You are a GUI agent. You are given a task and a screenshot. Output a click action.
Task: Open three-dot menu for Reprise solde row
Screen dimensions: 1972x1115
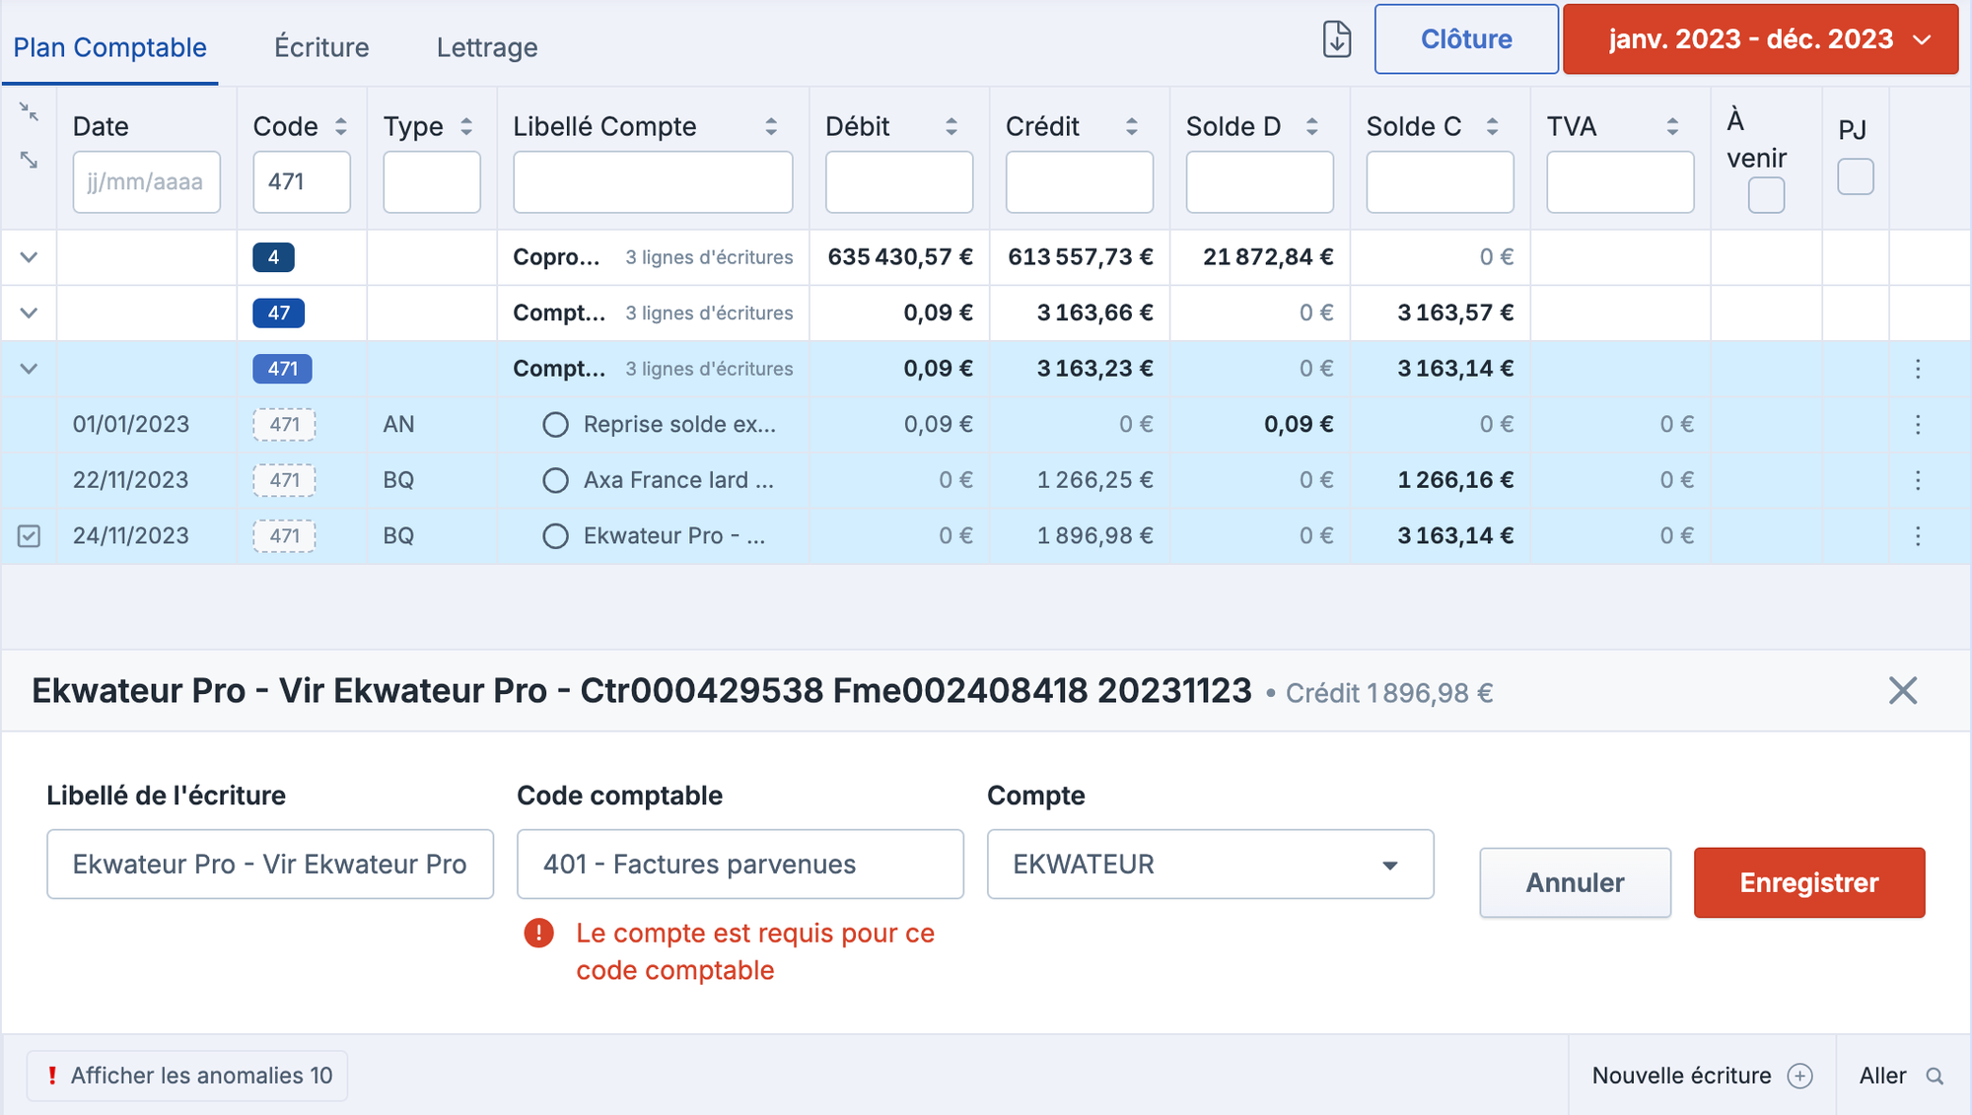pyautogui.click(x=1918, y=425)
